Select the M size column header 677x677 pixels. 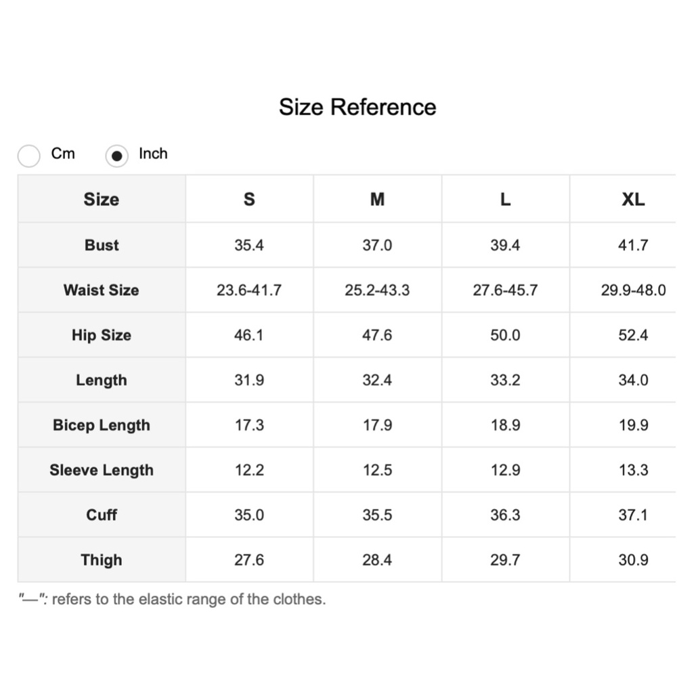(x=377, y=199)
